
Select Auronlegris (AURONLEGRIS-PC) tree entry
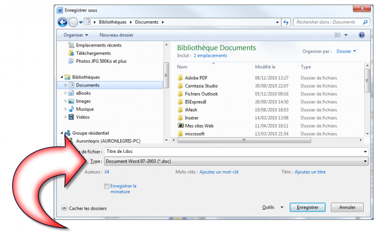[x=108, y=141]
